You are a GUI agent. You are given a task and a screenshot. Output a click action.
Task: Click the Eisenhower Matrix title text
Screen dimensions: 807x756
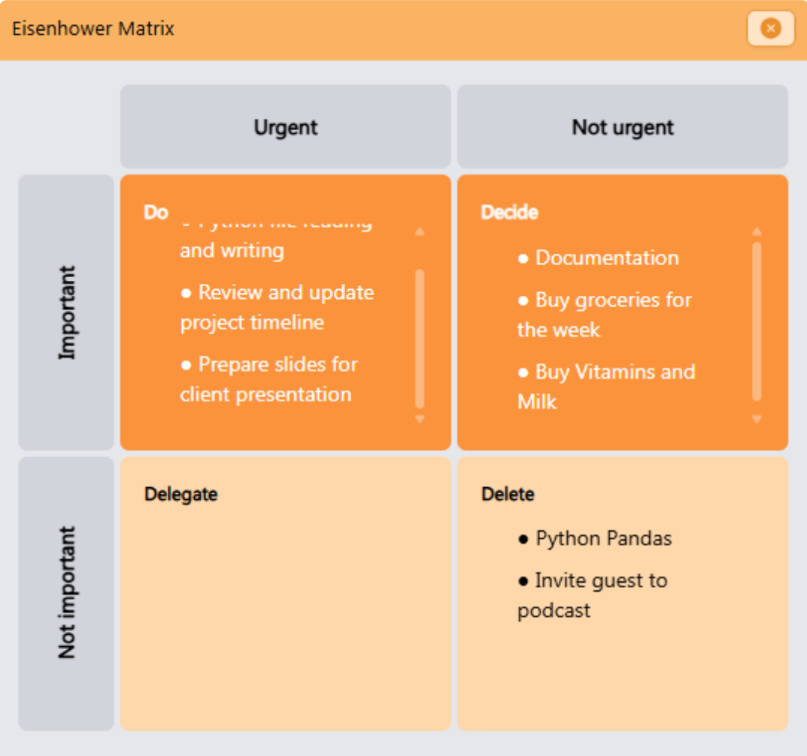coord(92,29)
